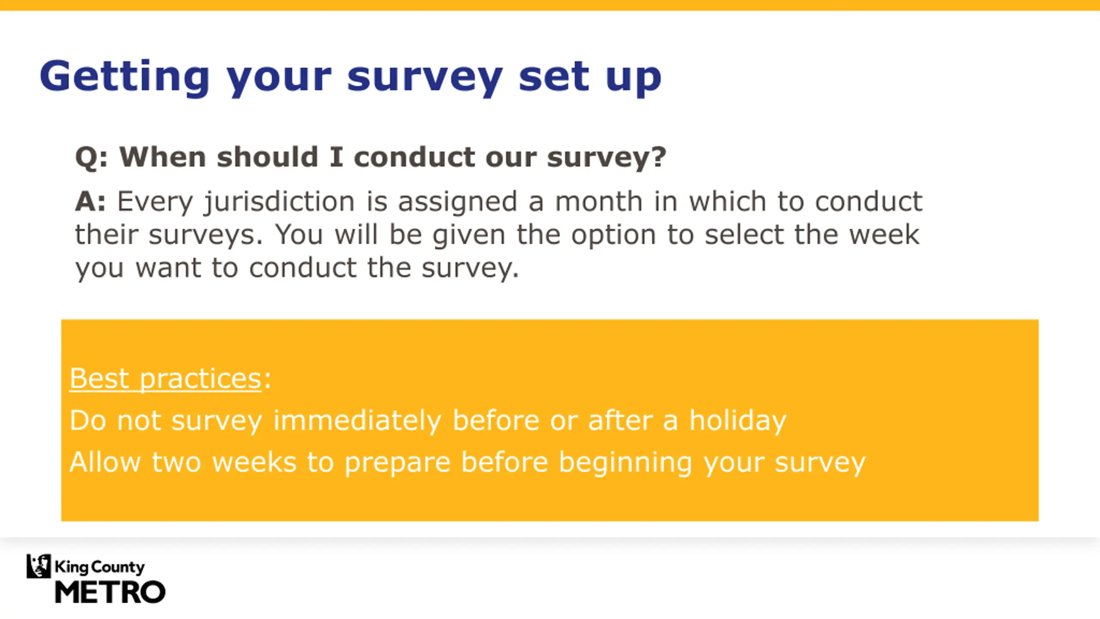
Task: Click the orange bar at top of slide
Action: point(550,5)
